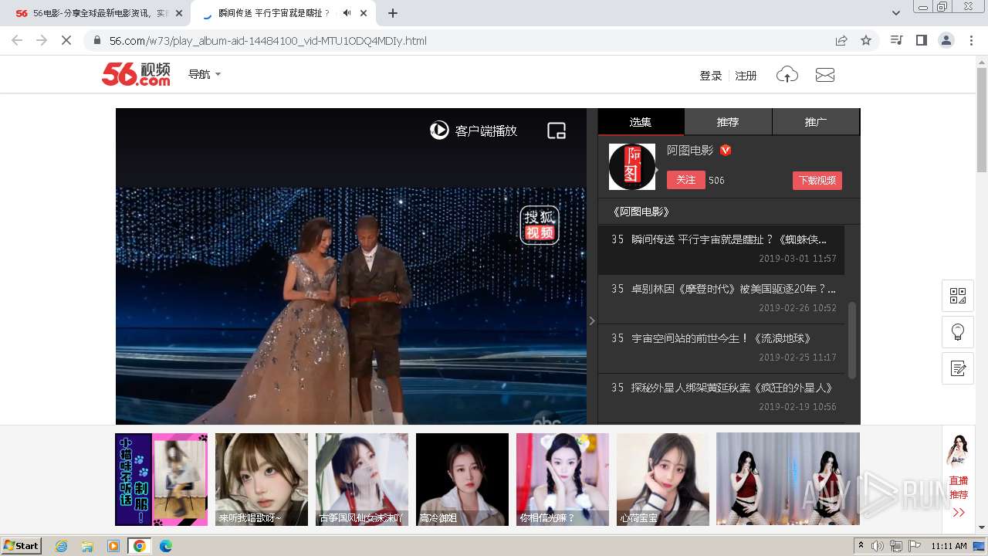Open Internet Explorer taskbar icon

coord(62,546)
